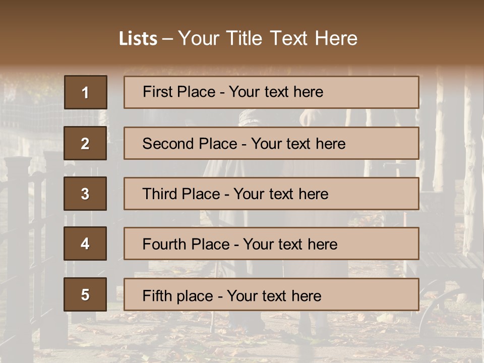Click the words 'Fifth place' in the list
Screen dimensions: 484x363
(x=178, y=296)
